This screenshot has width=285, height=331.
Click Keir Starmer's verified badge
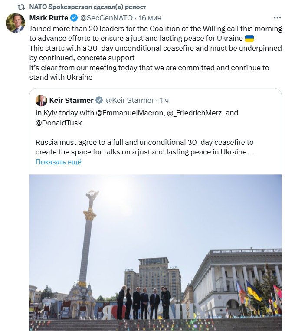pos(99,100)
